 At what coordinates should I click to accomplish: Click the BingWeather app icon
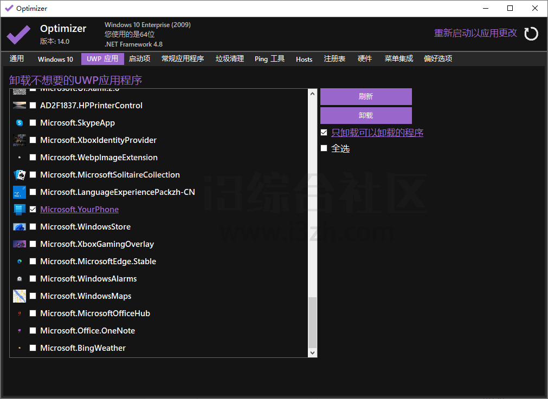click(x=20, y=348)
